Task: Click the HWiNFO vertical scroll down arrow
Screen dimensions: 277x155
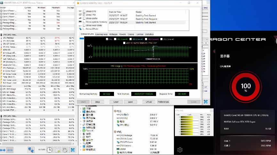Action: click(76, 141)
